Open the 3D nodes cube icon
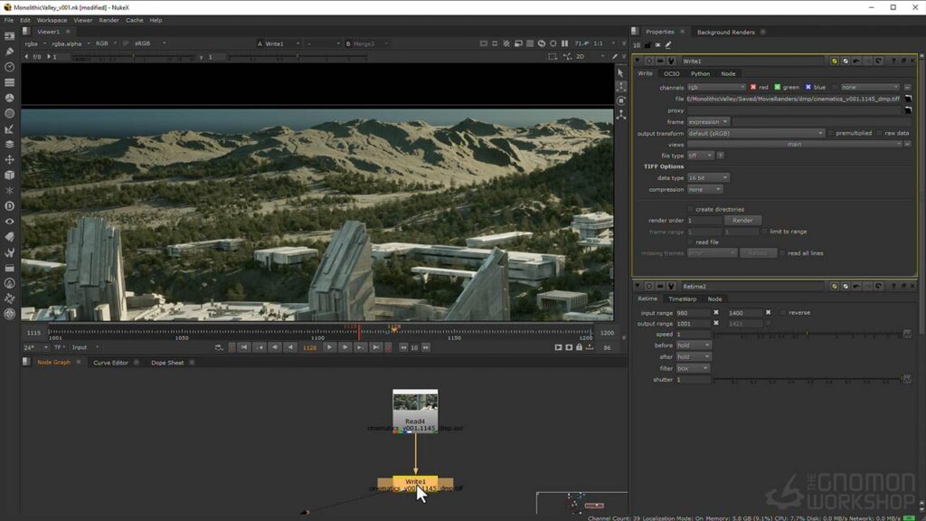The height and width of the screenshot is (521, 926). click(x=9, y=175)
